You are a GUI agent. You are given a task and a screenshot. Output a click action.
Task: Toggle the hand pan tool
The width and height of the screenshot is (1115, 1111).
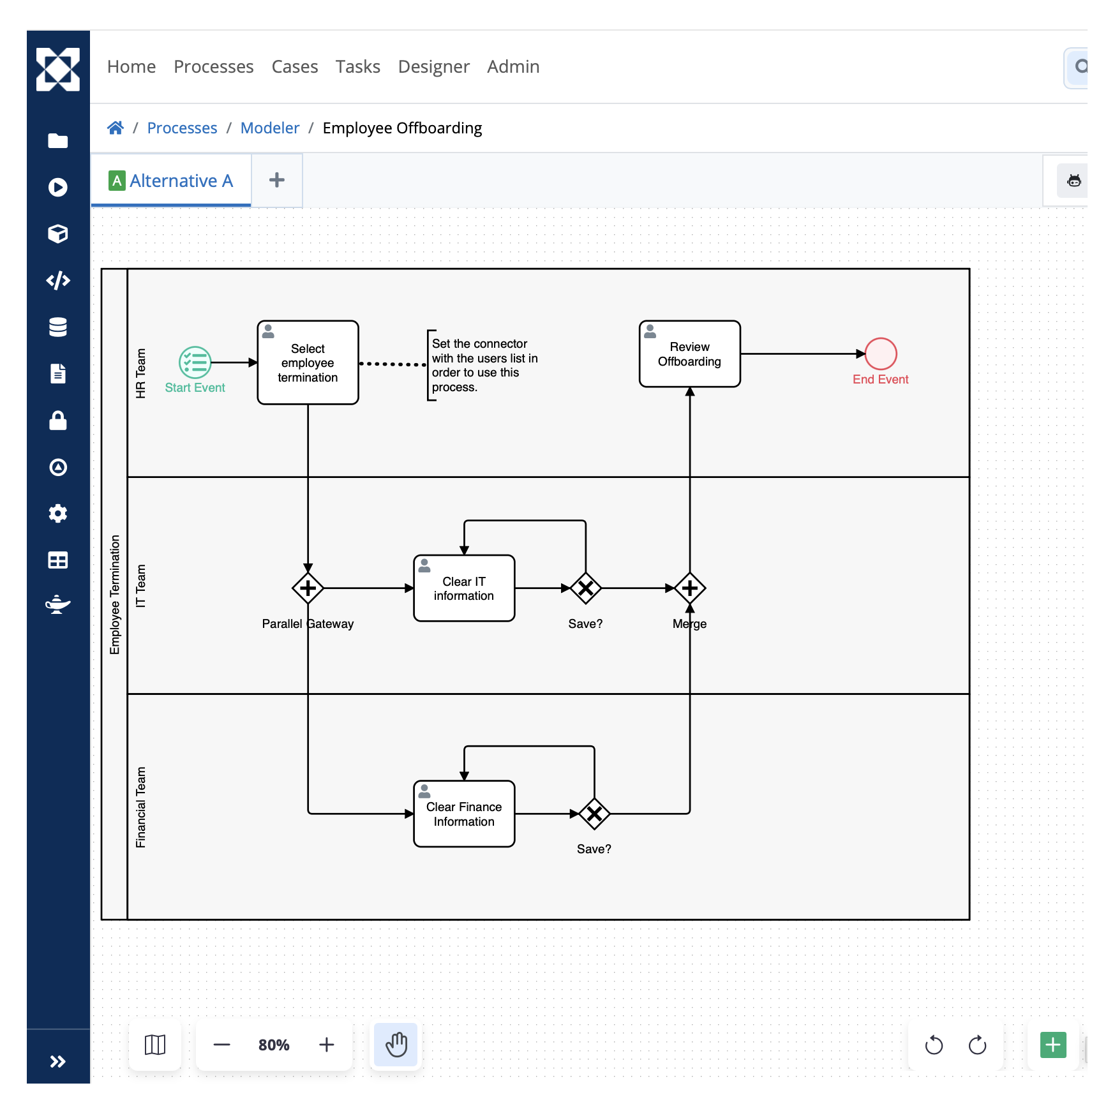point(396,1045)
